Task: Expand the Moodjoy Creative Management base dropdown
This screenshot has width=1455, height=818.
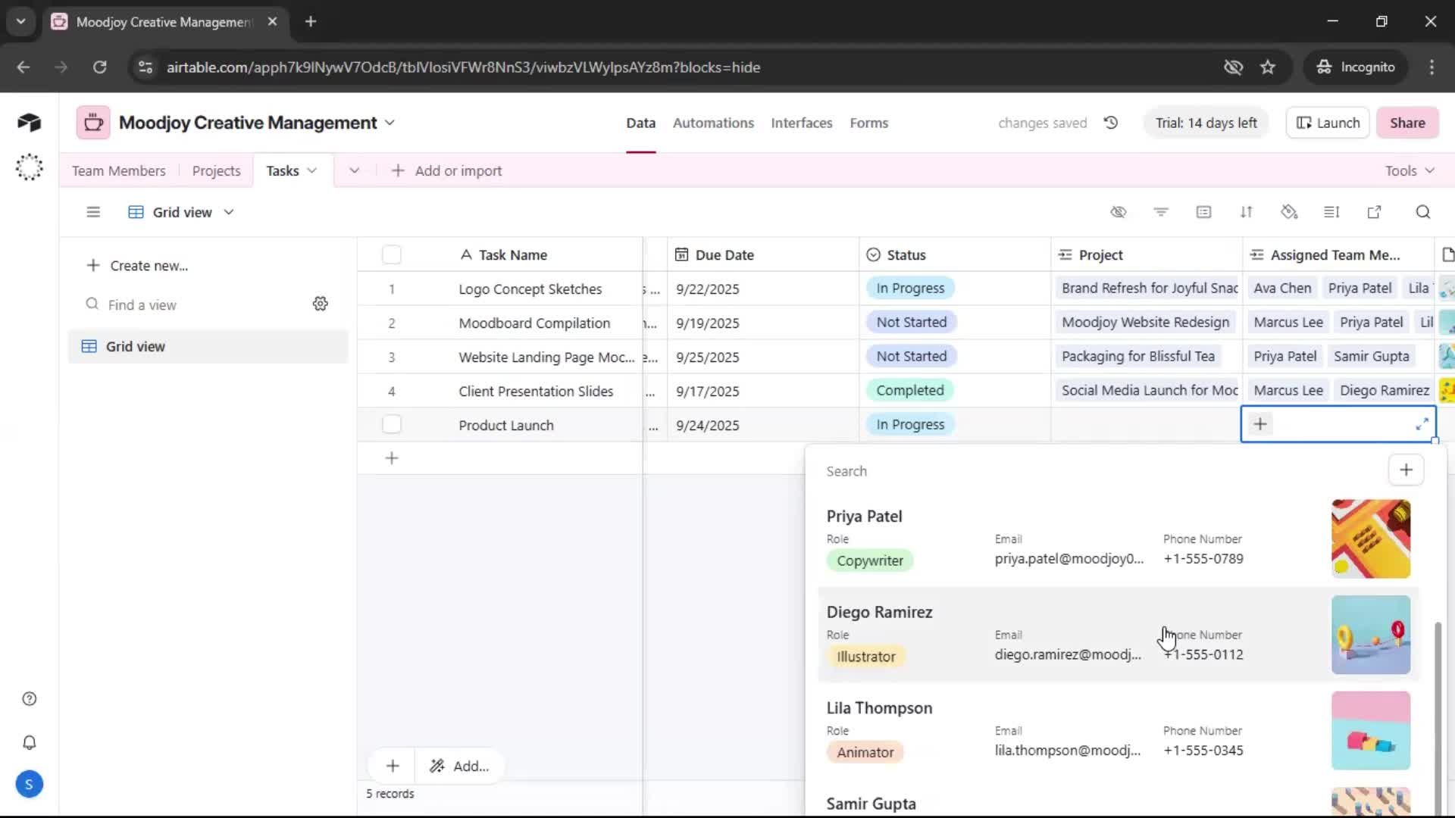Action: (x=390, y=123)
